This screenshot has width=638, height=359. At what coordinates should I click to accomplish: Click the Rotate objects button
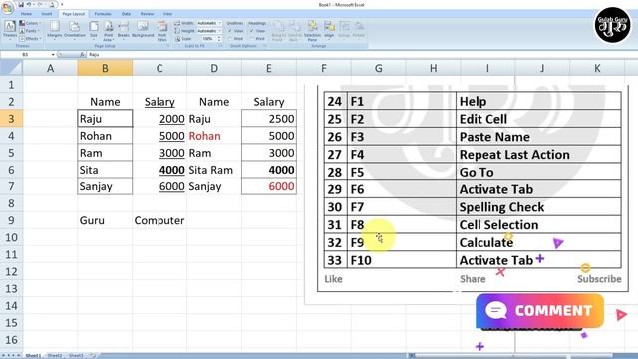359,30
